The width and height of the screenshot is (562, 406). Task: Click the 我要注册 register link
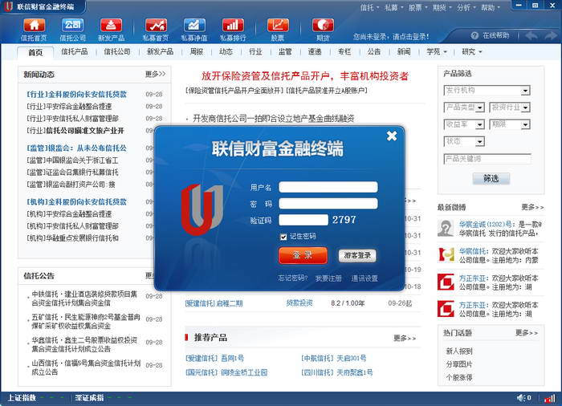(328, 278)
